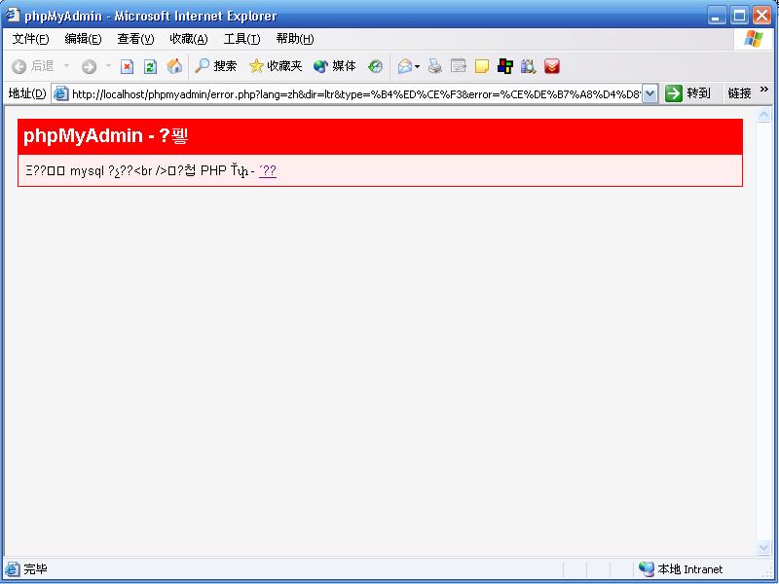Click the yellow note toolbar icon
Image resolution: width=779 pixels, height=584 pixels.
tap(481, 66)
